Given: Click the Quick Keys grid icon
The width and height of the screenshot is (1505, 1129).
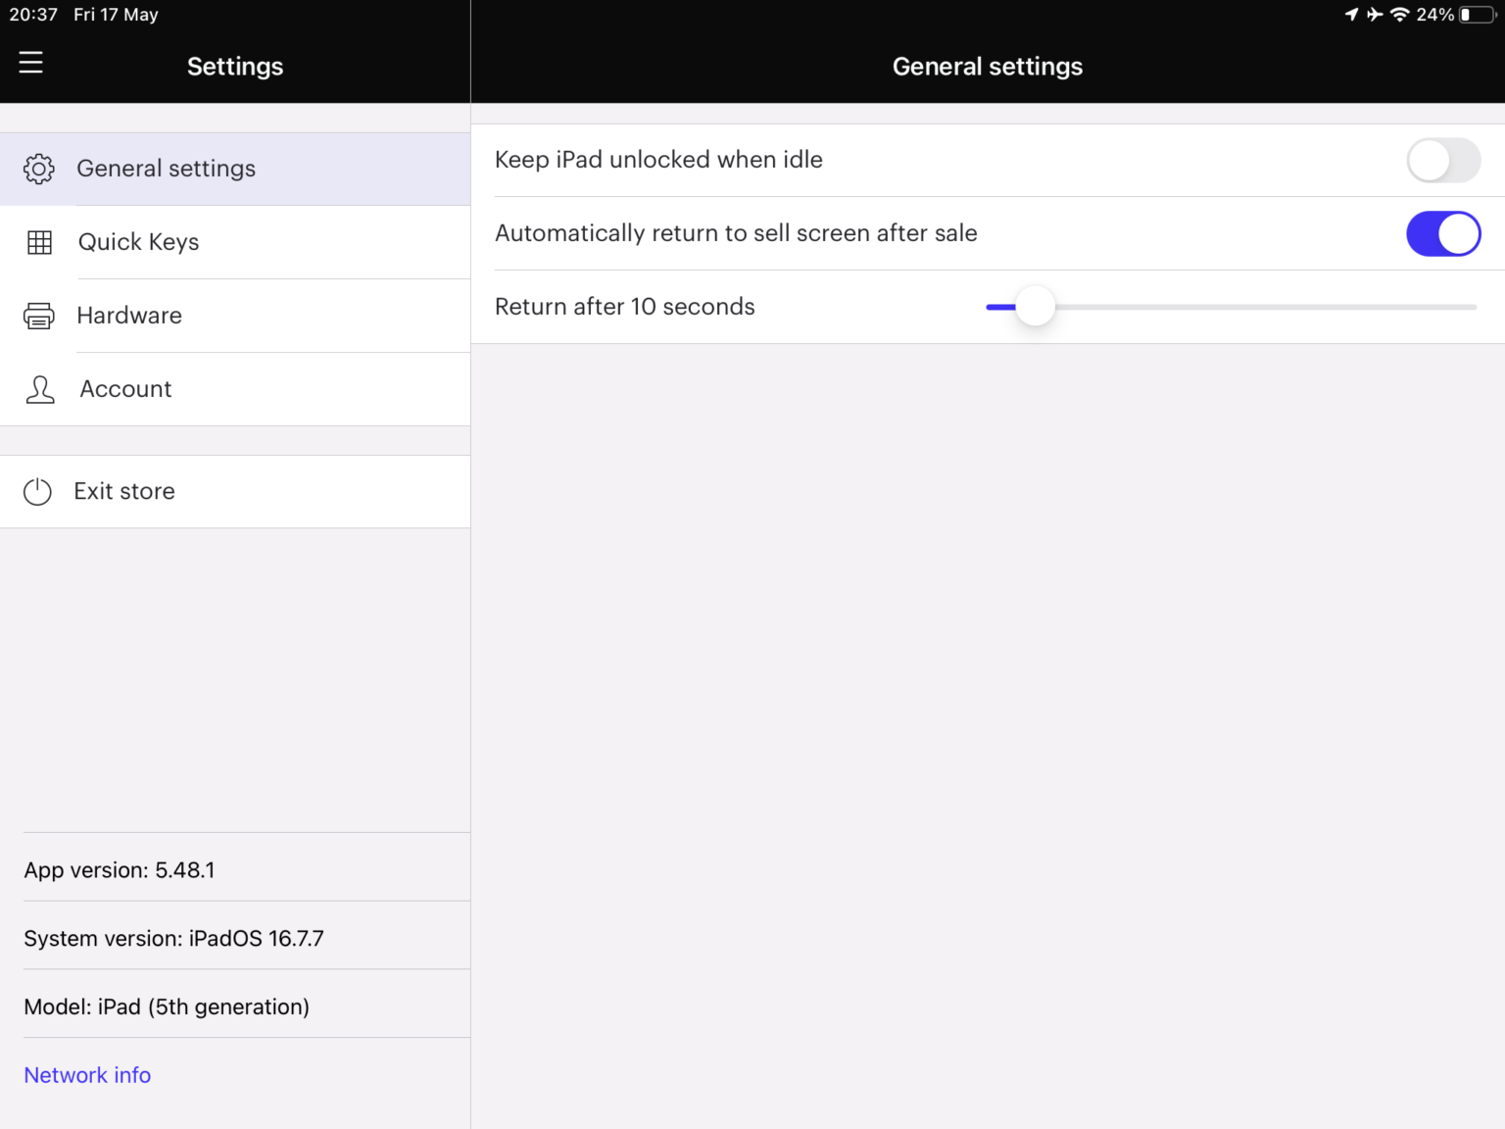Looking at the screenshot, I should click(x=39, y=242).
